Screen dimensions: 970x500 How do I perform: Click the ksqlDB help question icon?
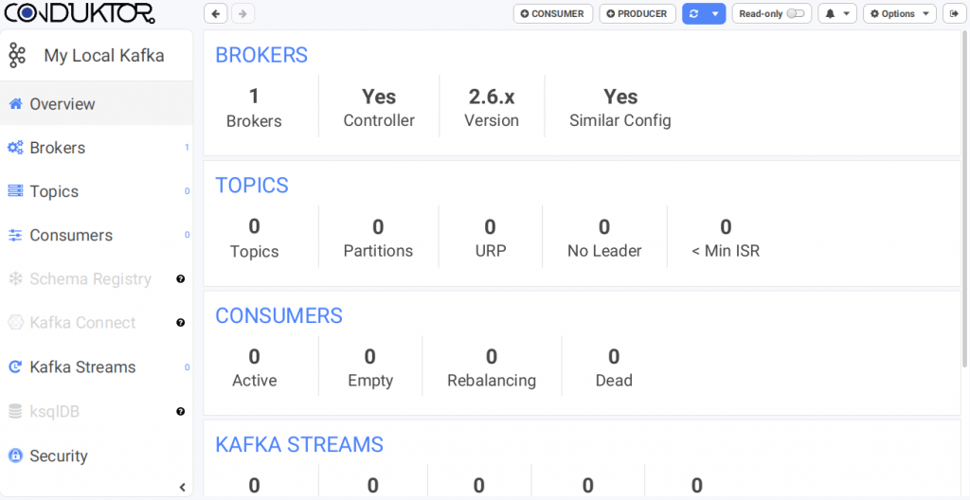[x=180, y=412]
